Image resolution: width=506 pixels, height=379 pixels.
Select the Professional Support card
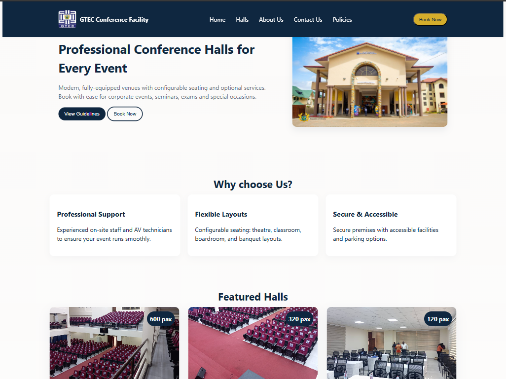pyautogui.click(x=115, y=226)
